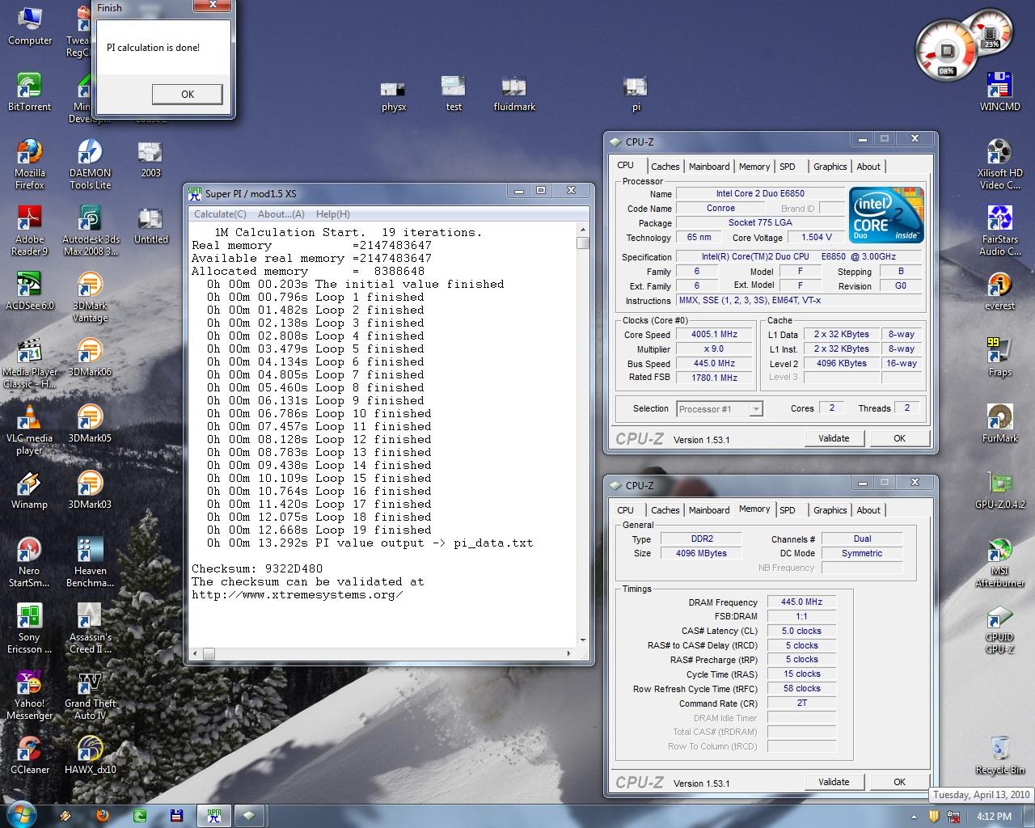Click OK in the Finish dialog
Viewport: 1035px width, 828px height.
pyautogui.click(x=187, y=94)
